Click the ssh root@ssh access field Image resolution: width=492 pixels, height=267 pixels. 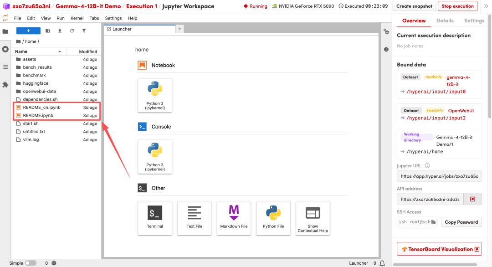417,222
